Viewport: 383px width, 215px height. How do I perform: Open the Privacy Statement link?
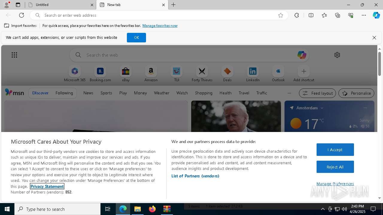point(47,186)
